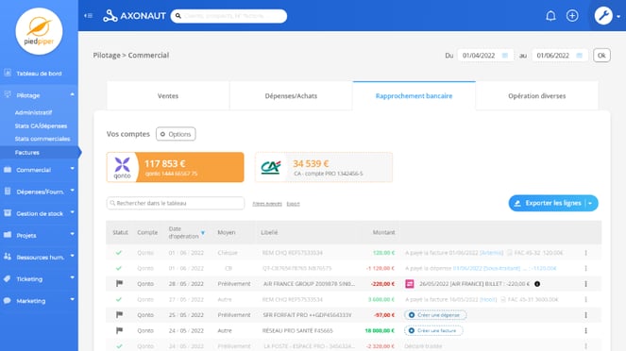
Task: Click pink expense icon on AIR FRANCE row
Action: pos(409,284)
